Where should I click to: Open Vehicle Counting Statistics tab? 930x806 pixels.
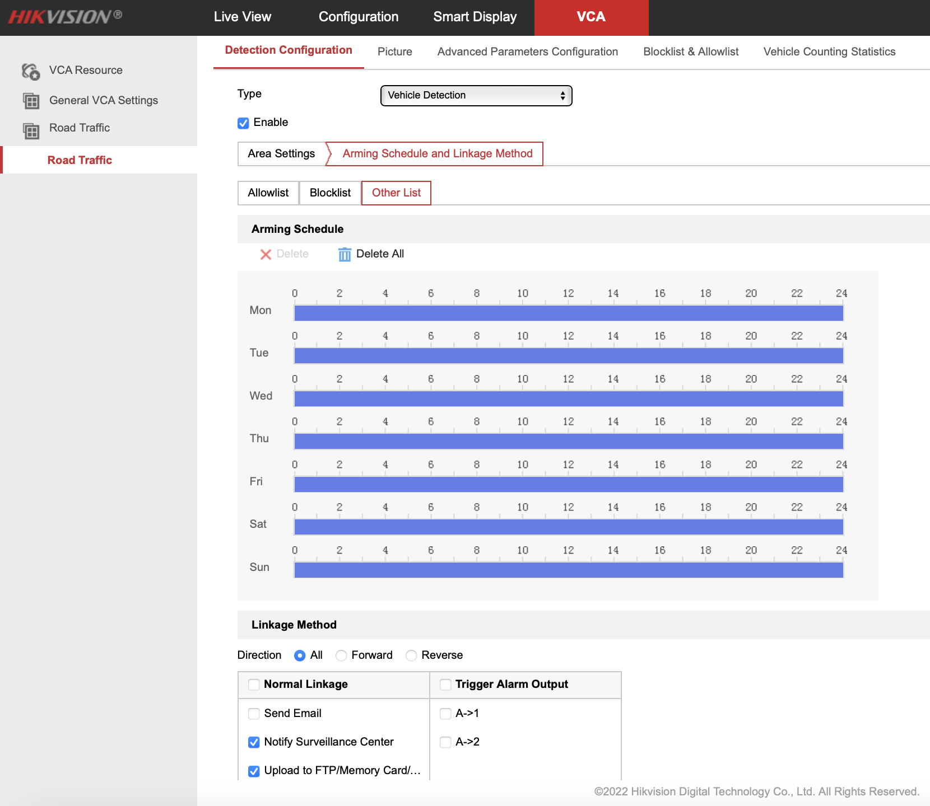[x=829, y=51]
